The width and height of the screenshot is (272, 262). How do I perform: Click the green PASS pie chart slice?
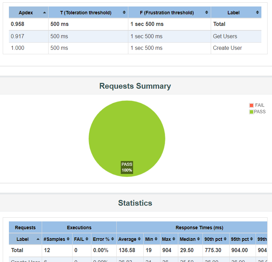click(x=127, y=130)
